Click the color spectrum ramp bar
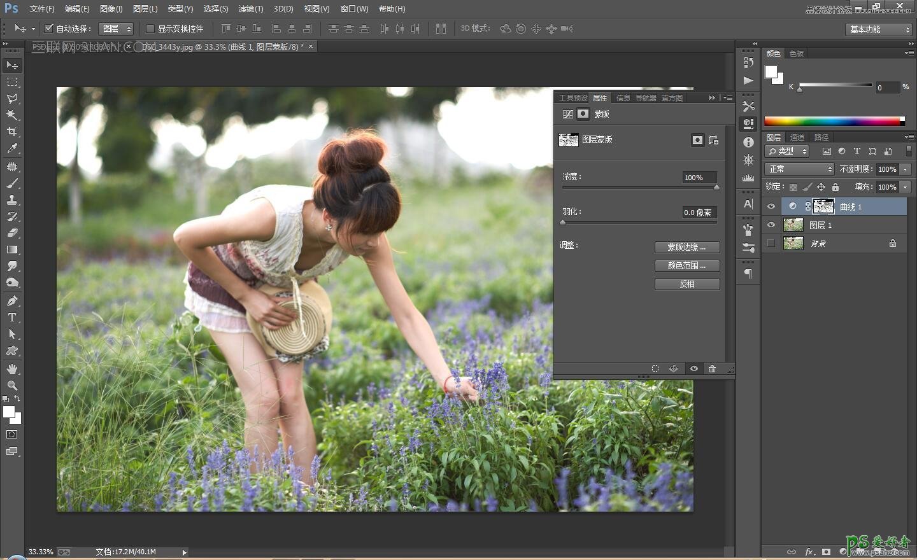 (833, 122)
